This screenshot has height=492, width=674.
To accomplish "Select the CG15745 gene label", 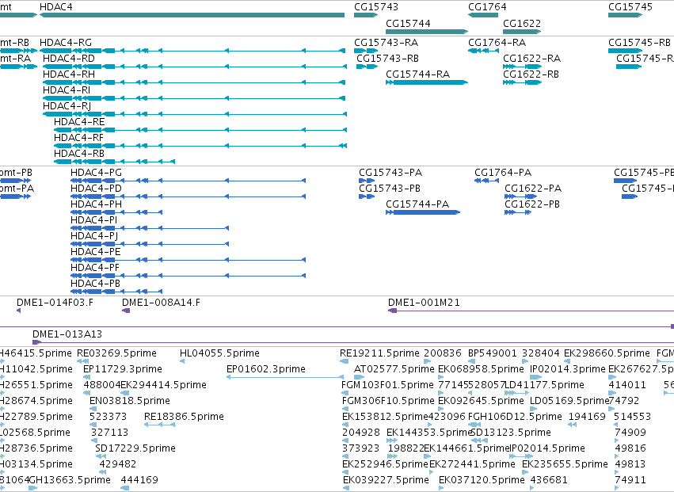I will pyautogui.click(x=630, y=7).
